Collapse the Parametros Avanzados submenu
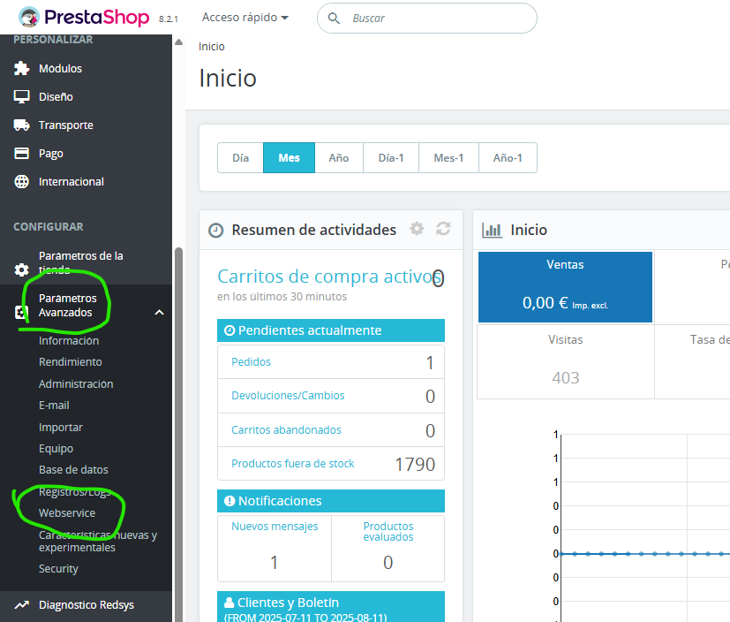730x622 pixels. click(159, 312)
